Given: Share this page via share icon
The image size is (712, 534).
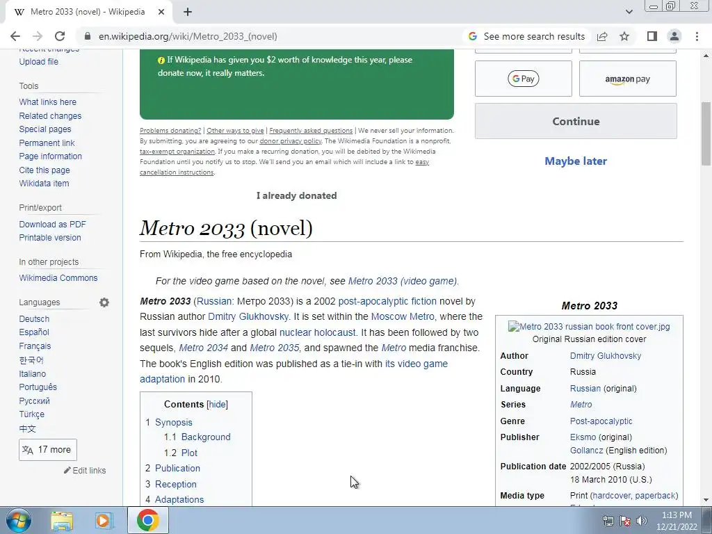Looking at the screenshot, I should pos(602,36).
